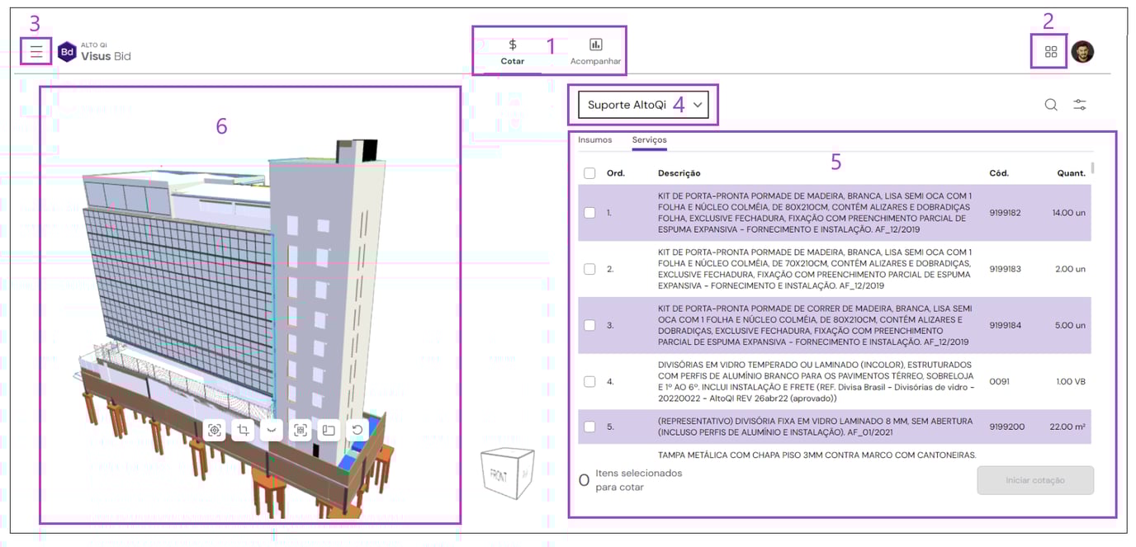Screen dimensions: 1136x547
Task: Check the box for item 1
Action: coord(589,213)
